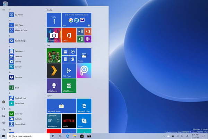Open the Maps small tile

[73, 59]
